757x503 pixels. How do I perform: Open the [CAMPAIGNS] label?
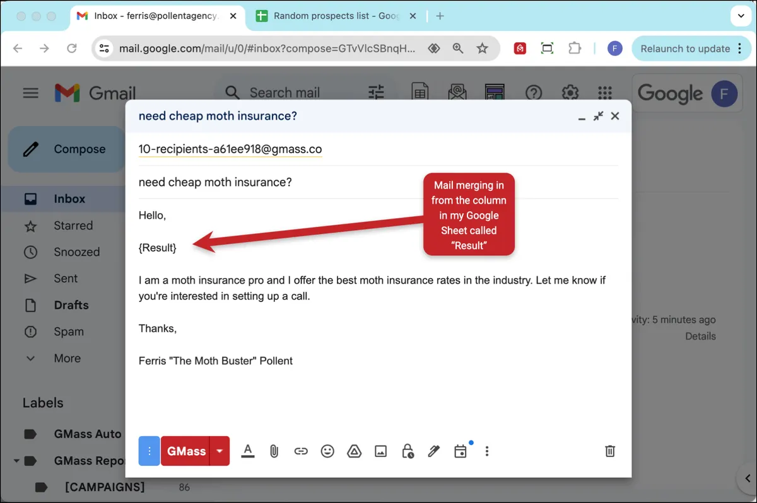click(104, 487)
